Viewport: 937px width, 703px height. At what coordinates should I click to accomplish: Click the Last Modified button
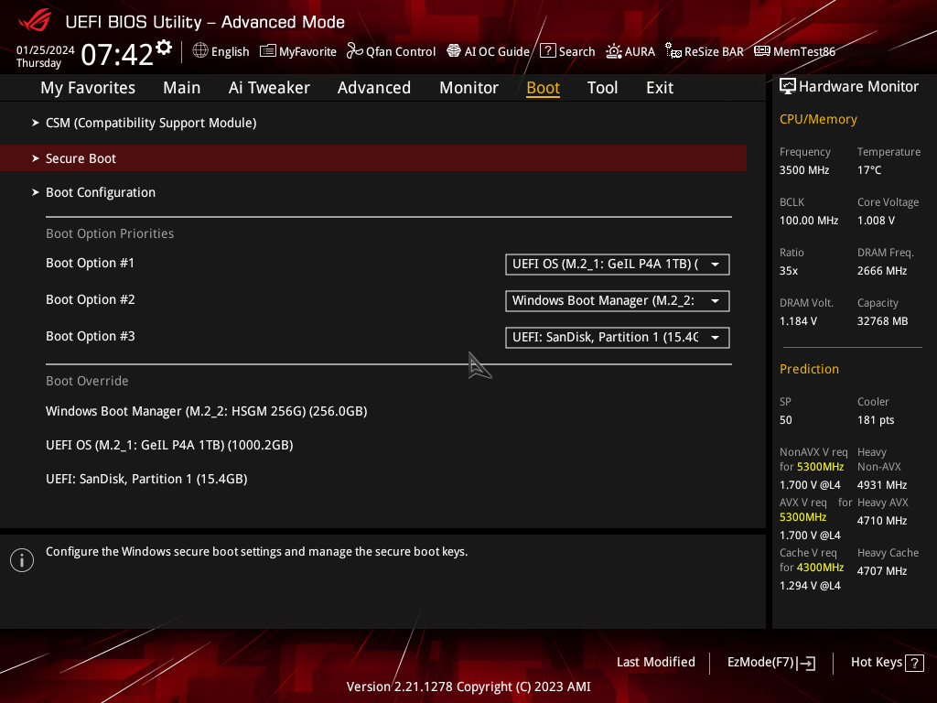click(x=655, y=663)
